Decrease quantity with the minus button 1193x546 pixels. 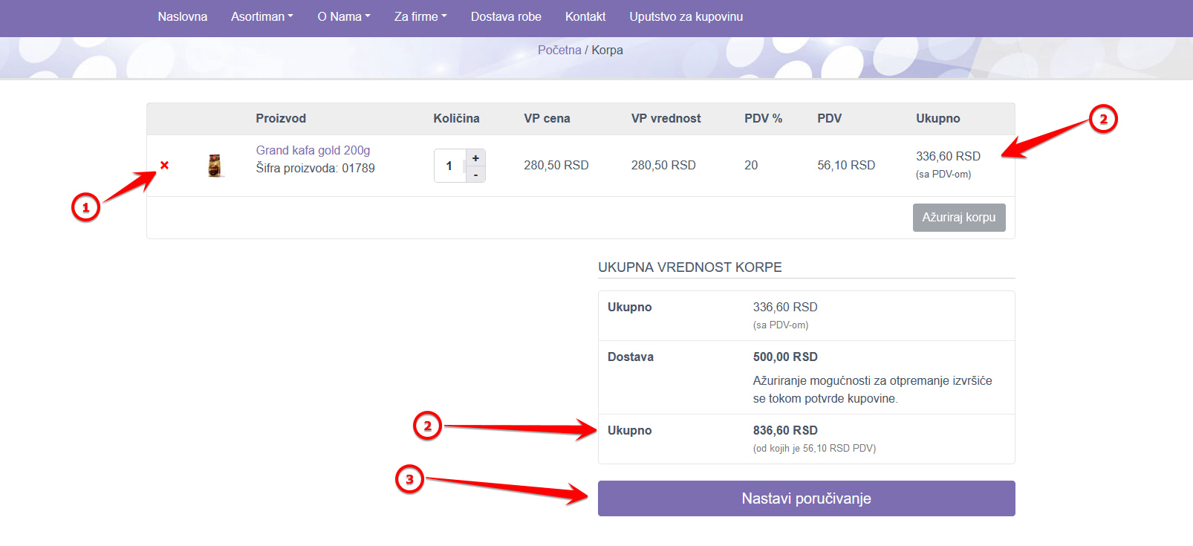tap(475, 175)
